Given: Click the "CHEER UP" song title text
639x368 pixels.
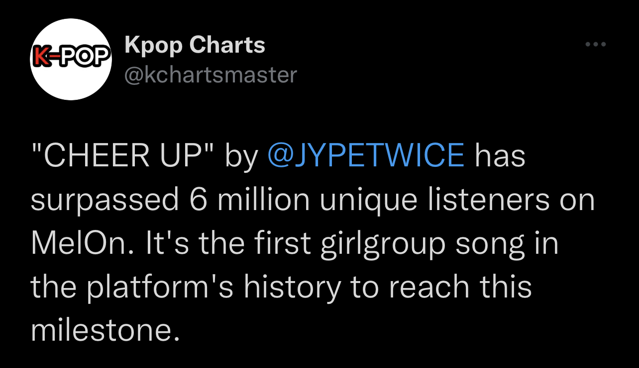Looking at the screenshot, I should [122, 155].
